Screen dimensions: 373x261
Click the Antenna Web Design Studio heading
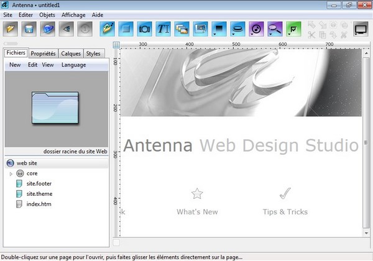(x=241, y=145)
